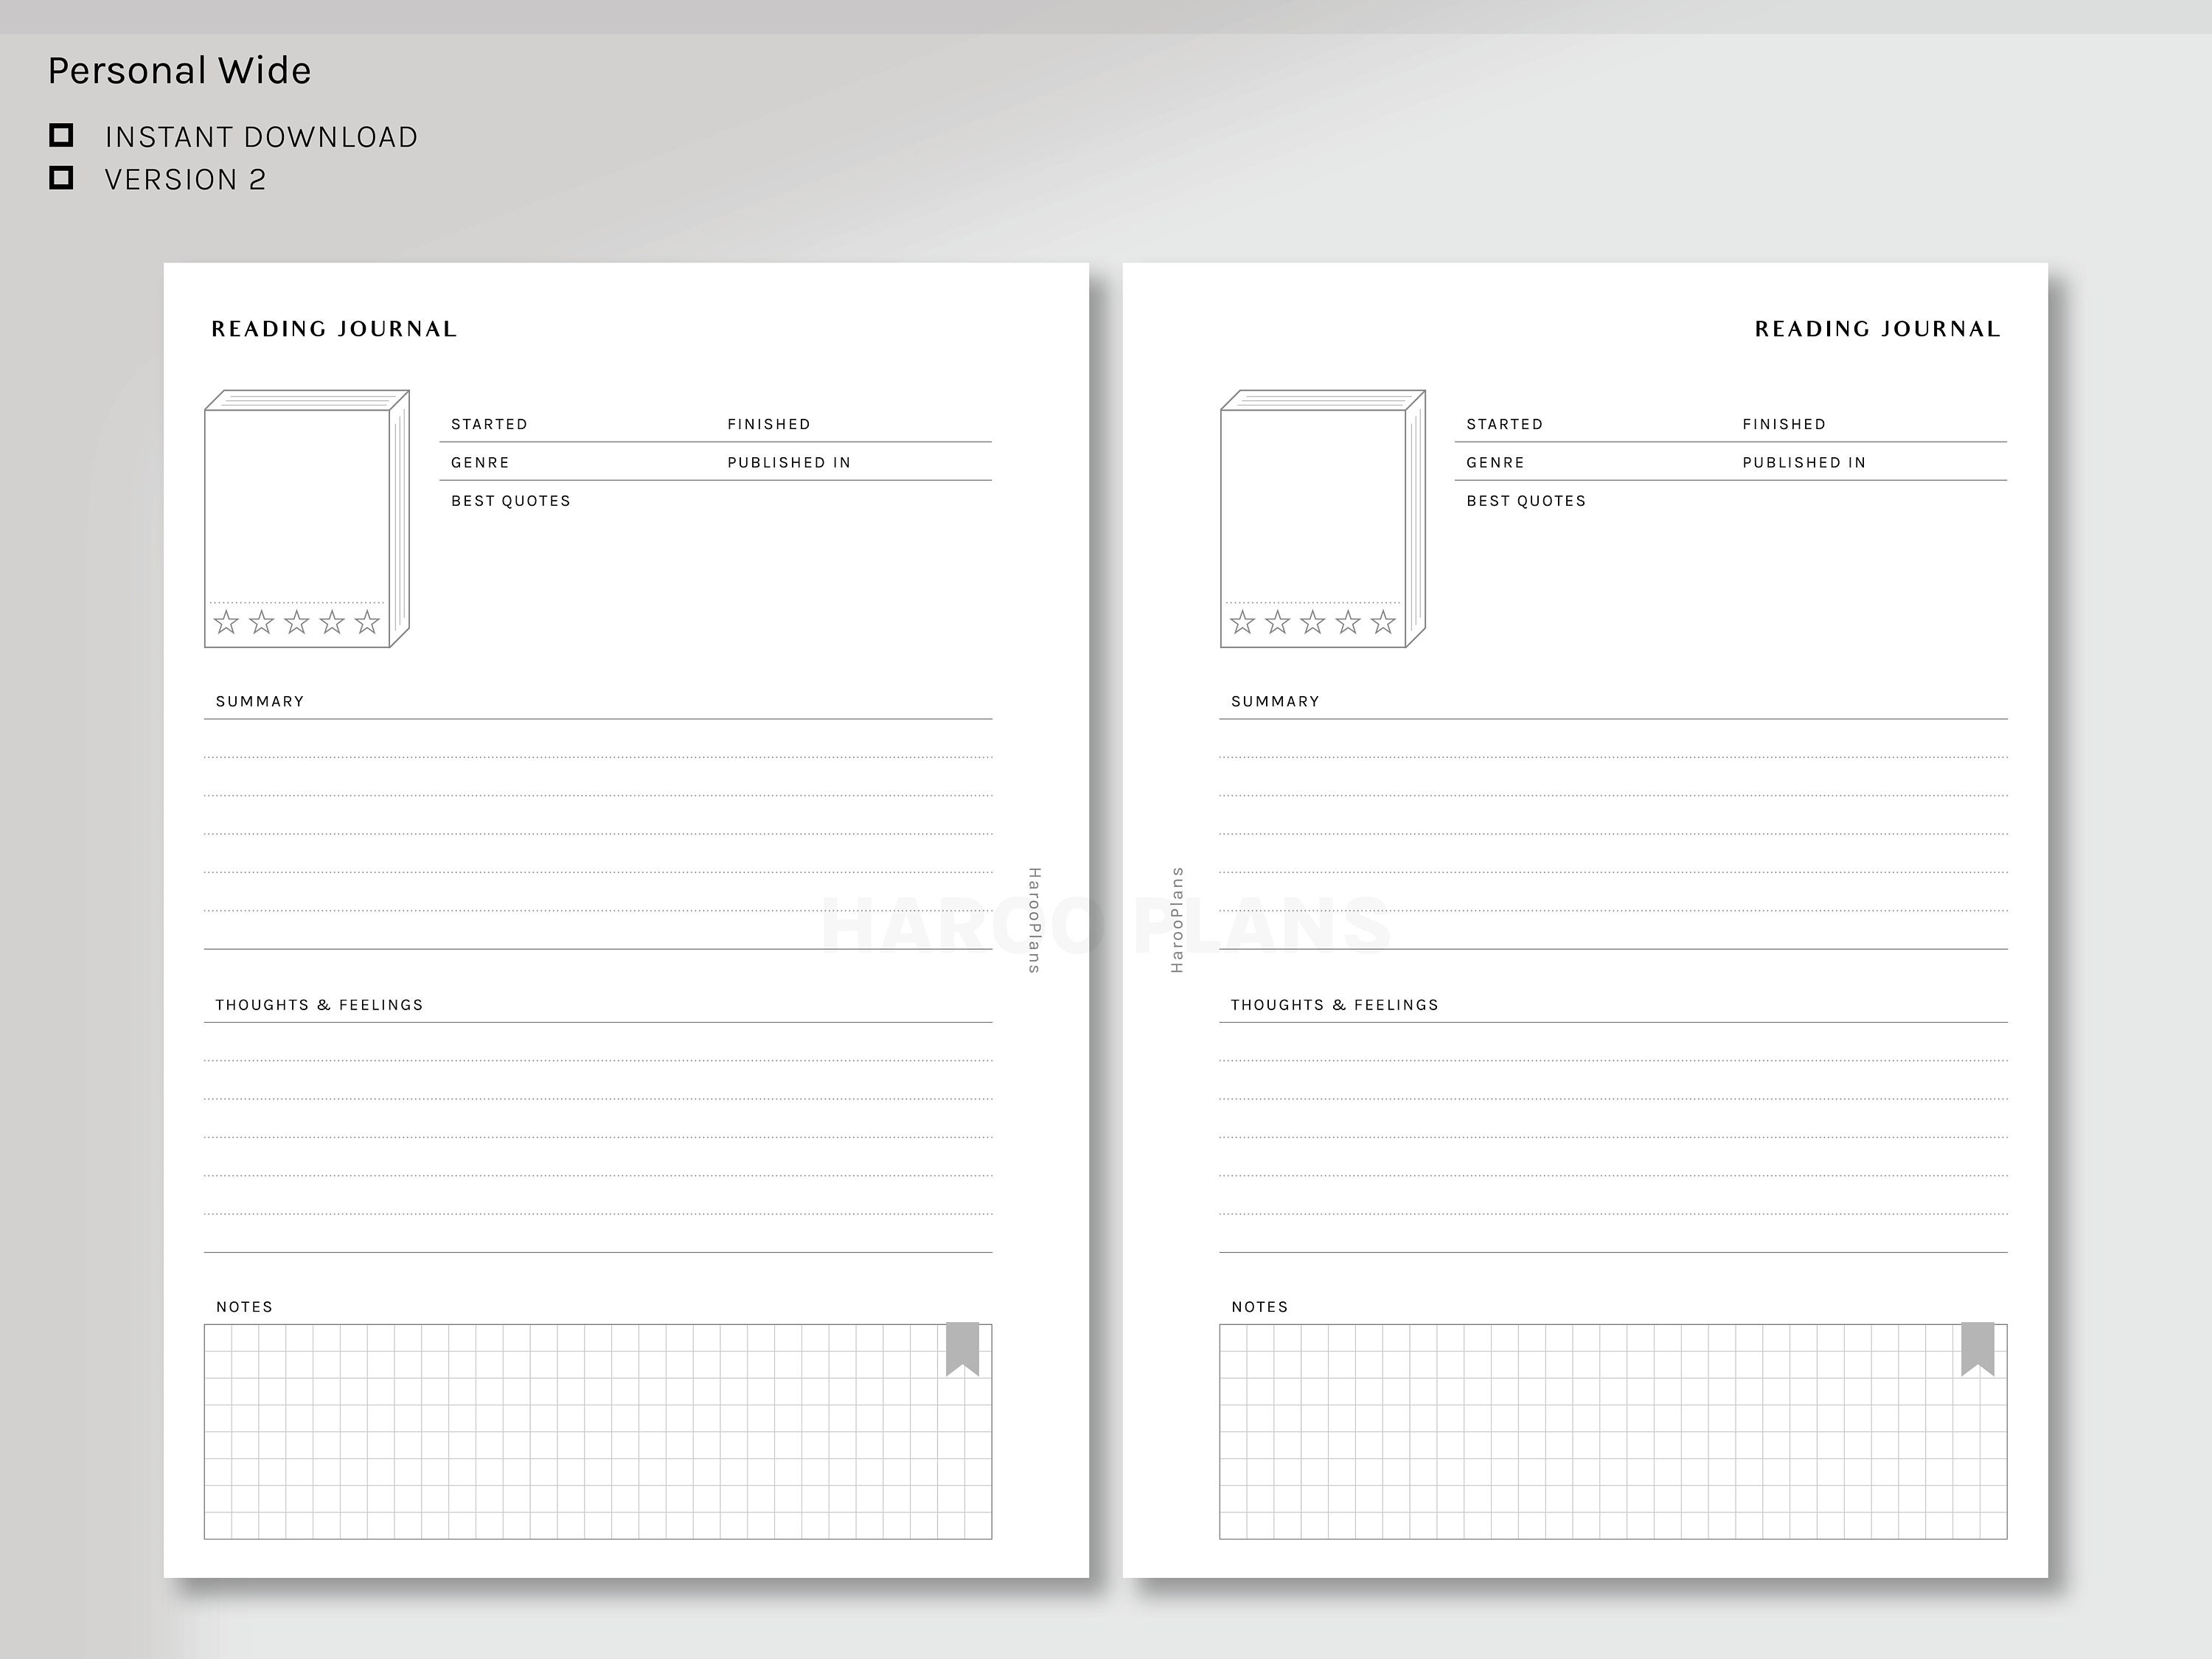
Task: Click the 'SUMMARY' heading on the right page
Action: tap(1275, 702)
